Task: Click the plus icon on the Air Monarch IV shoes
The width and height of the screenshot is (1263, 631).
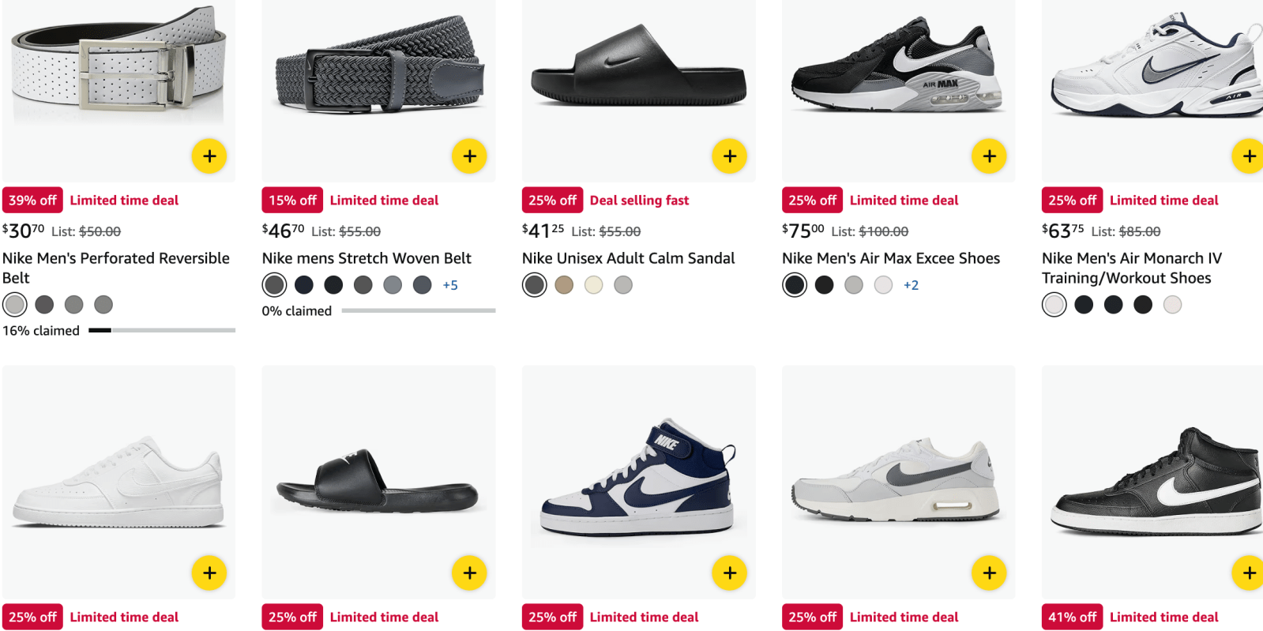Action: click(1248, 156)
